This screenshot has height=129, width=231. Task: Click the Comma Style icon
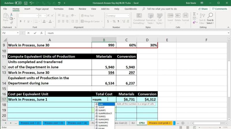tap(118, 21)
